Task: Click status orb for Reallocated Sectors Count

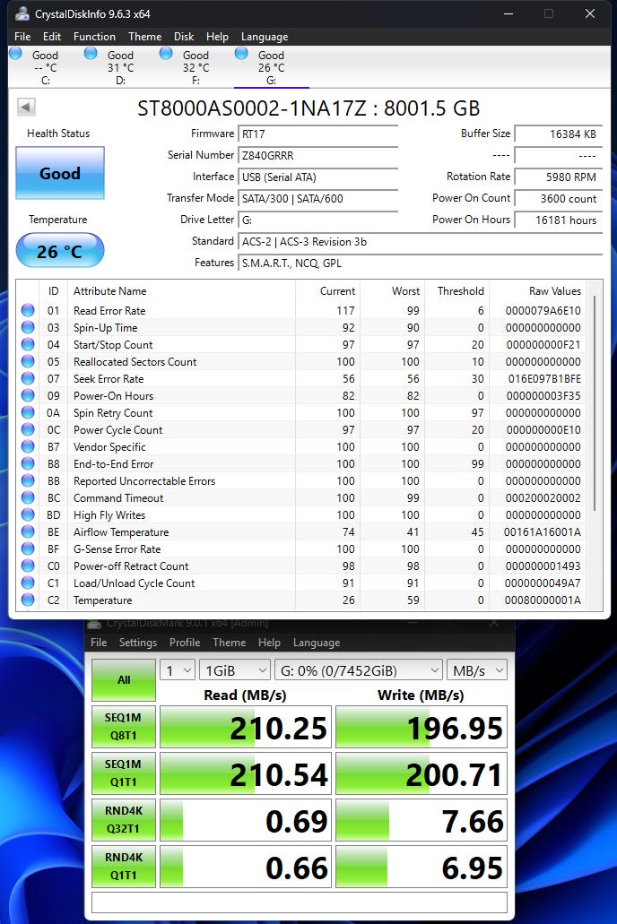Action: 28,361
